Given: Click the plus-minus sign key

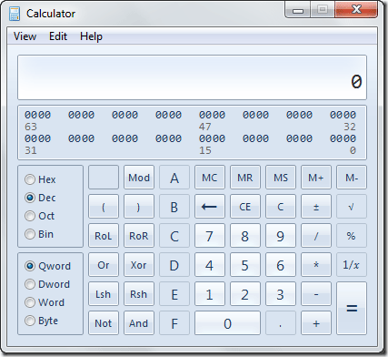Looking at the screenshot, I should pyautogui.click(x=316, y=207).
